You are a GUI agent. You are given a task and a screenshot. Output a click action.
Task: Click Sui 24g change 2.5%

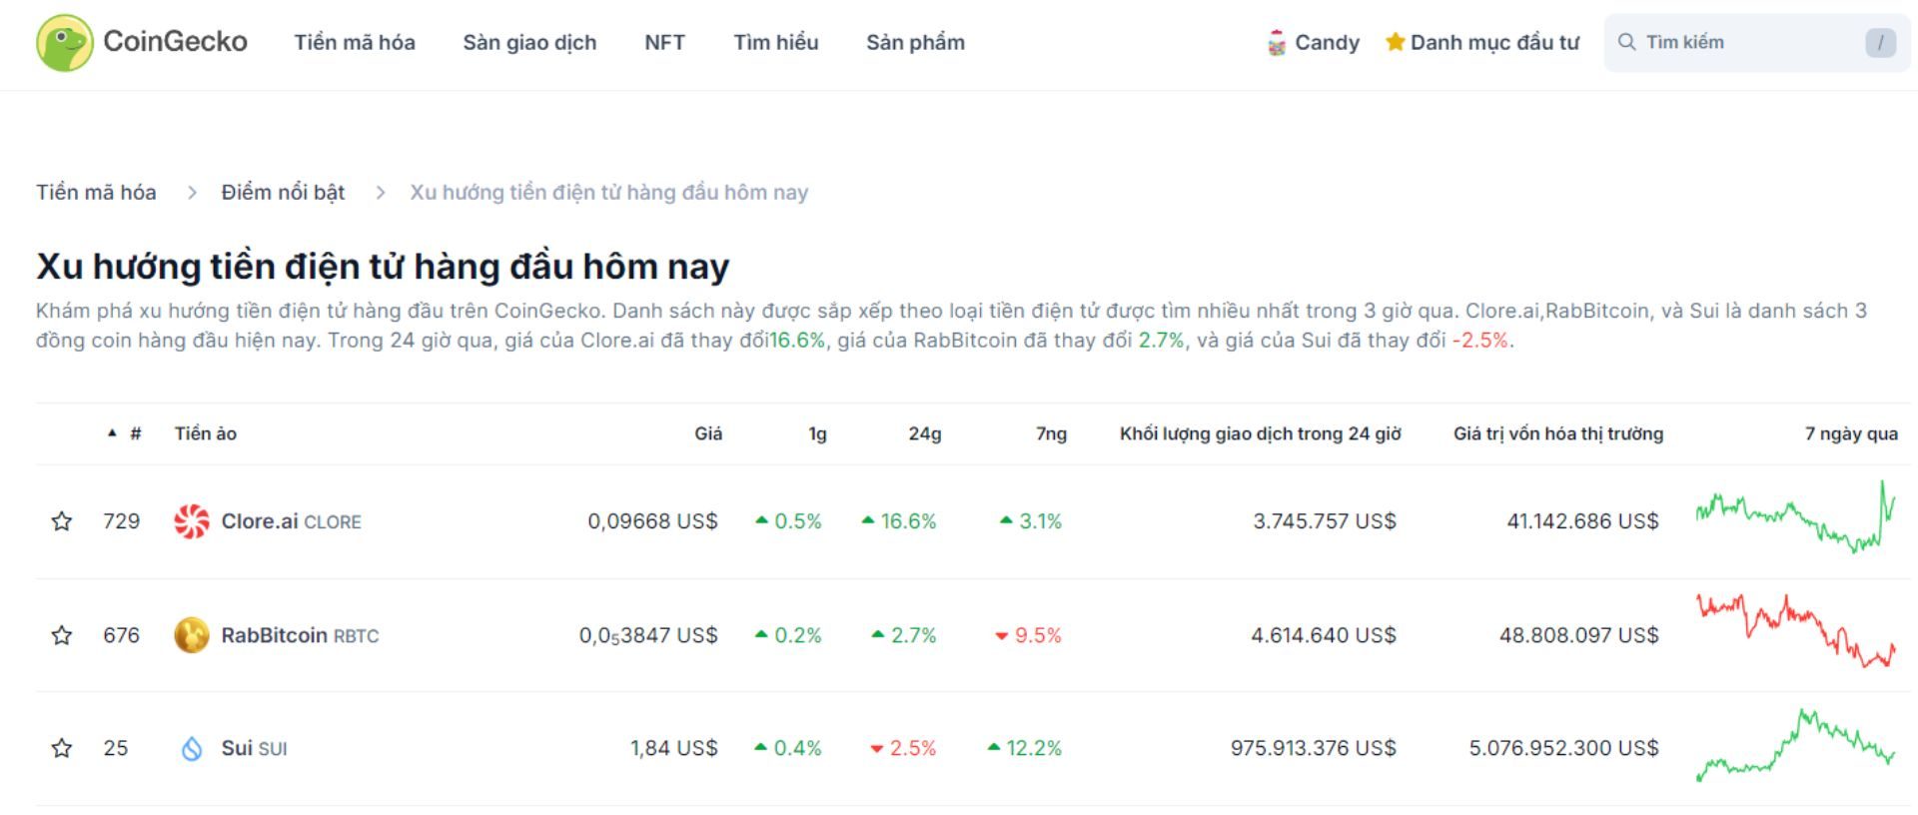pos(903,748)
